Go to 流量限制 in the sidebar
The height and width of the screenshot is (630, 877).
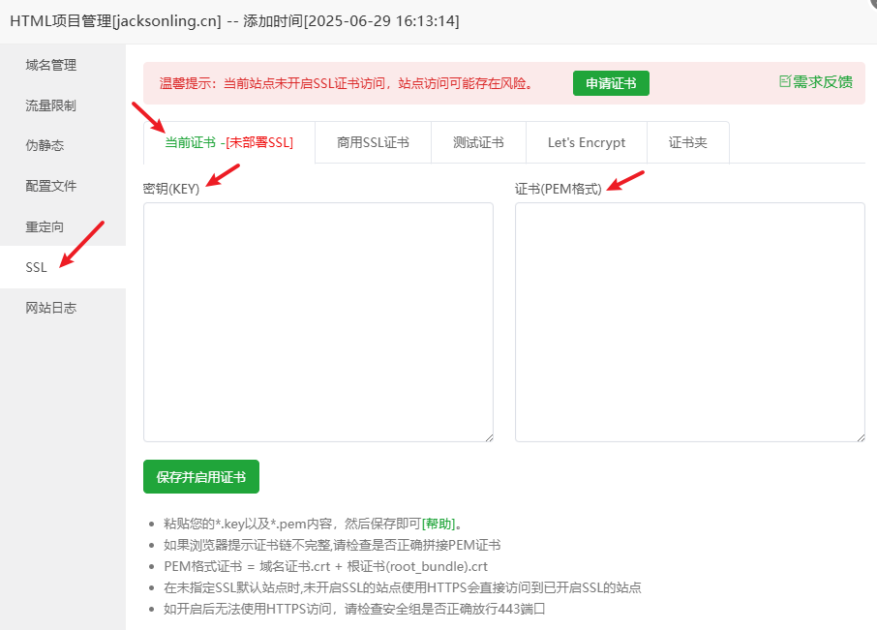50,105
